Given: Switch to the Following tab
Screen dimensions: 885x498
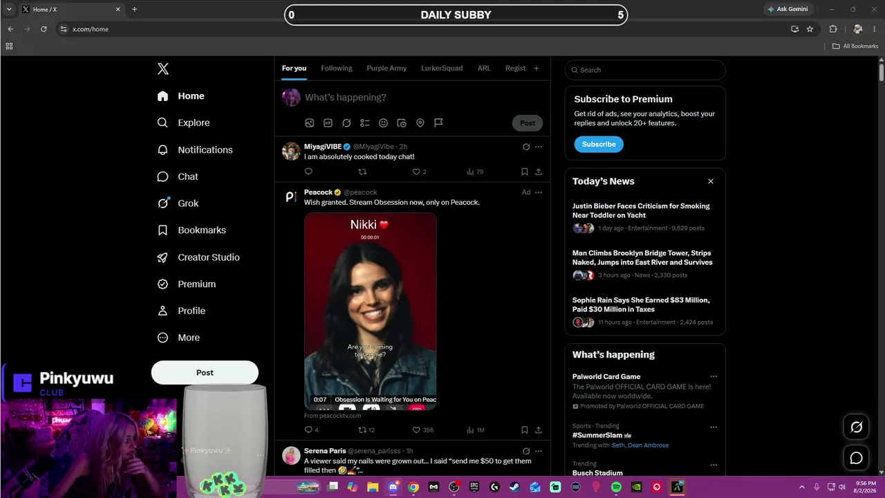Looking at the screenshot, I should tap(337, 68).
